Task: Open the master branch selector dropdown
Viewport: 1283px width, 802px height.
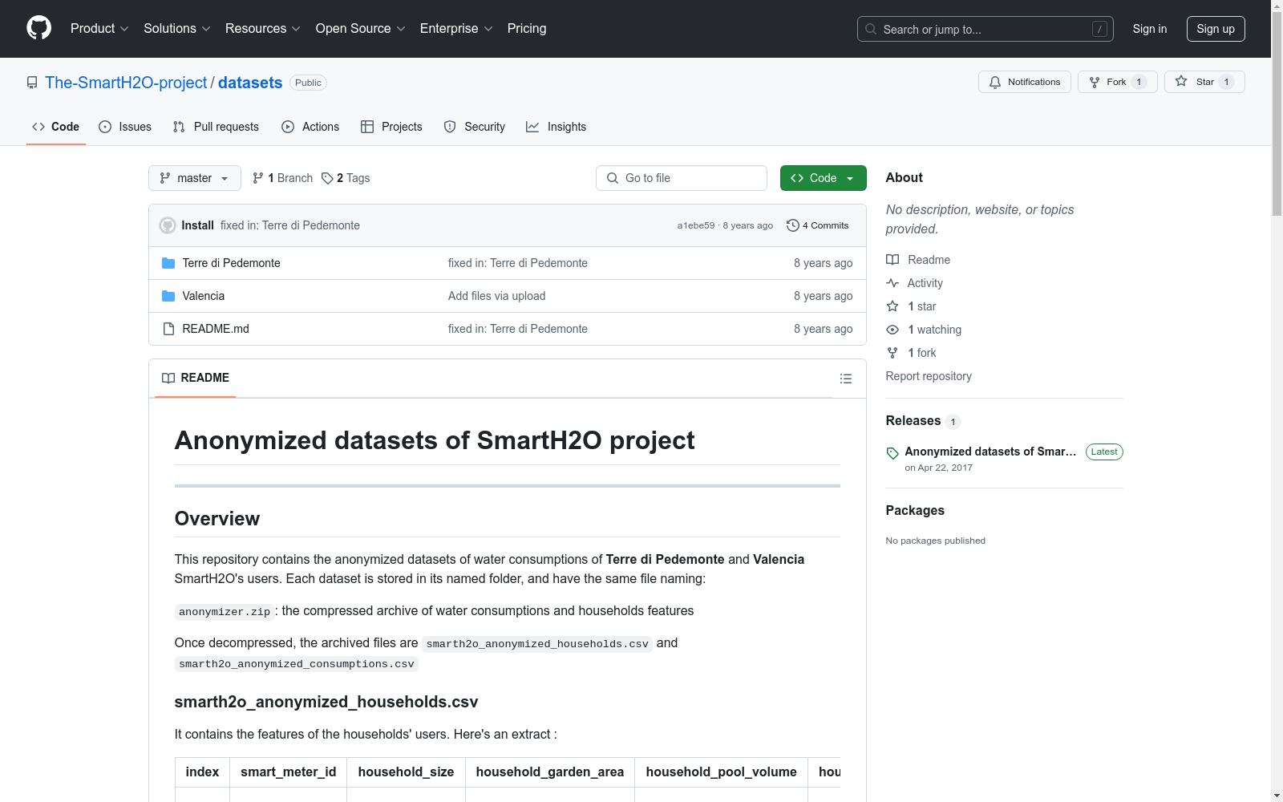Action: coord(195,178)
